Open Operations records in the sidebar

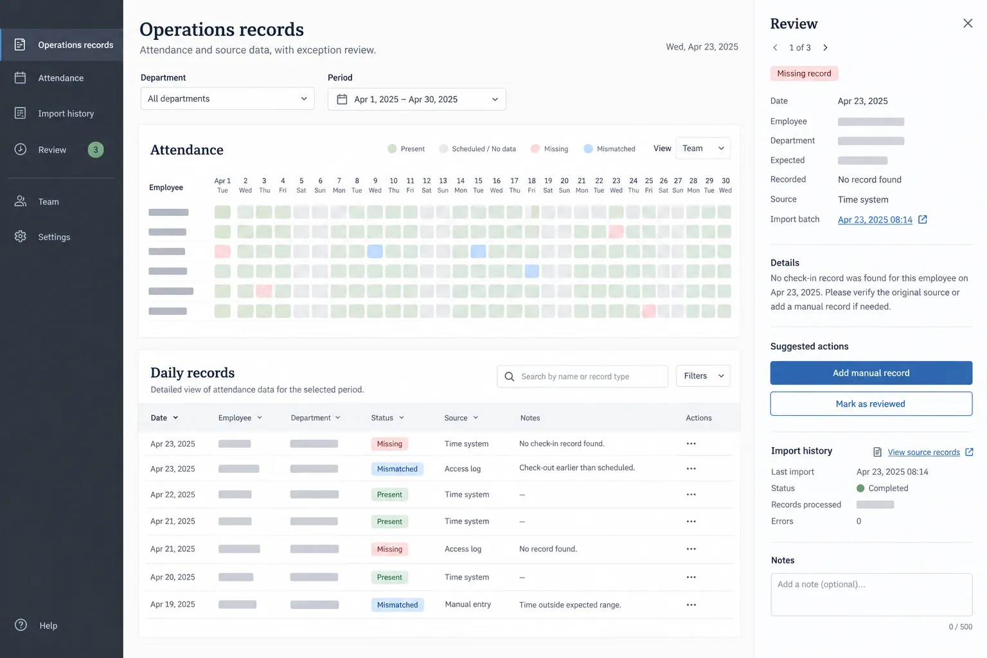pyautogui.click(x=62, y=45)
